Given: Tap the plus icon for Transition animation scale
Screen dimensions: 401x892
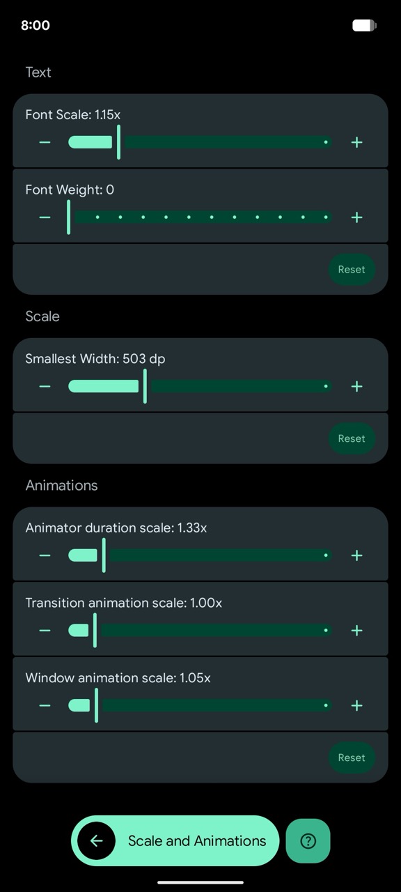Looking at the screenshot, I should 356,630.
